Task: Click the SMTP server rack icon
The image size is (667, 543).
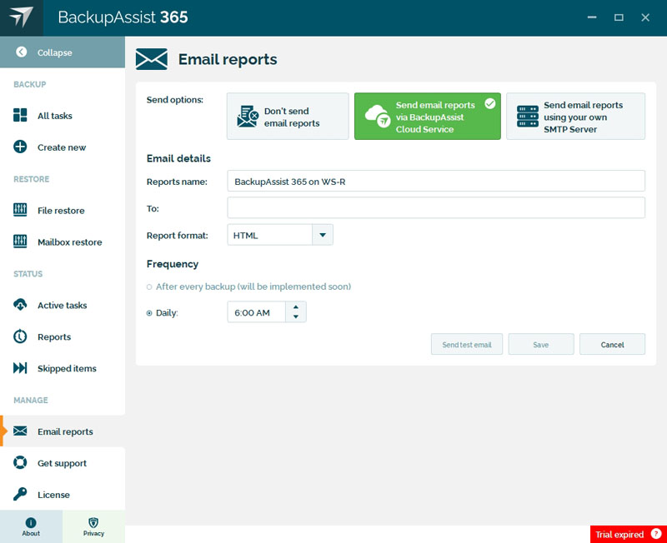Action: click(528, 117)
